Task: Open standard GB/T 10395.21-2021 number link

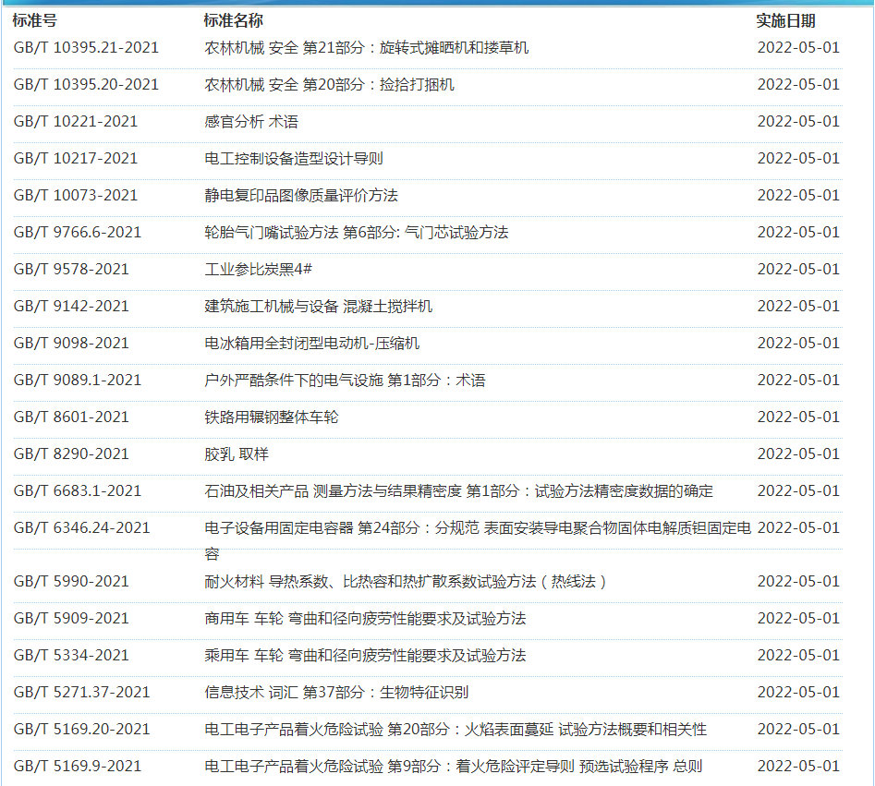Action: [x=86, y=47]
